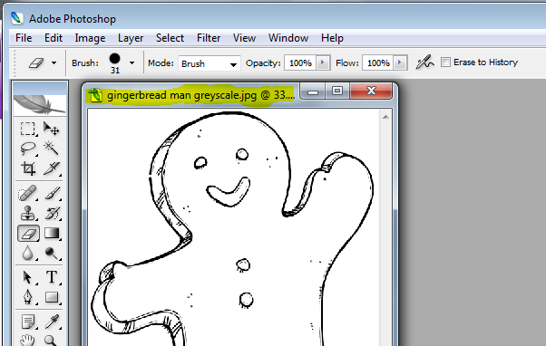The width and height of the screenshot is (546, 346).
Task: Select the Path Selection tool
Action: (28, 277)
